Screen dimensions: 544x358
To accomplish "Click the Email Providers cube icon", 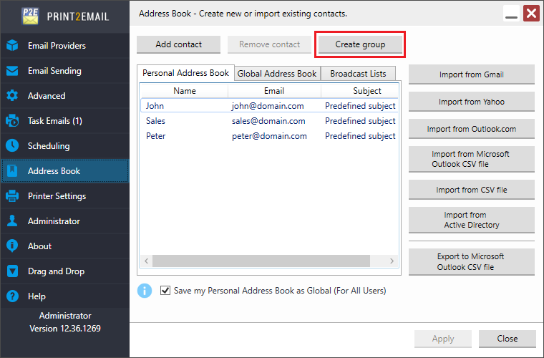I will 12,46.
